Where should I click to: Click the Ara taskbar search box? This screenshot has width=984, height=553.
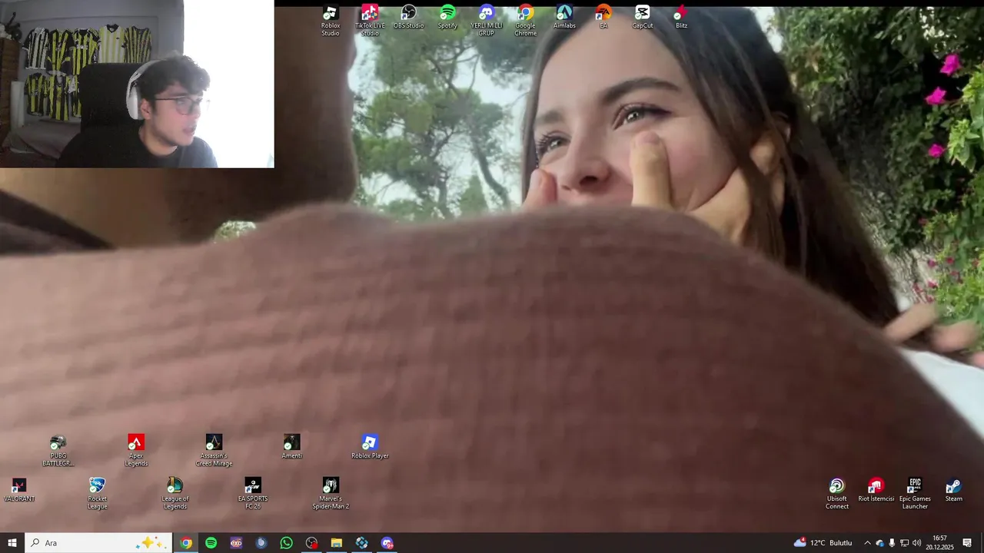click(x=98, y=543)
